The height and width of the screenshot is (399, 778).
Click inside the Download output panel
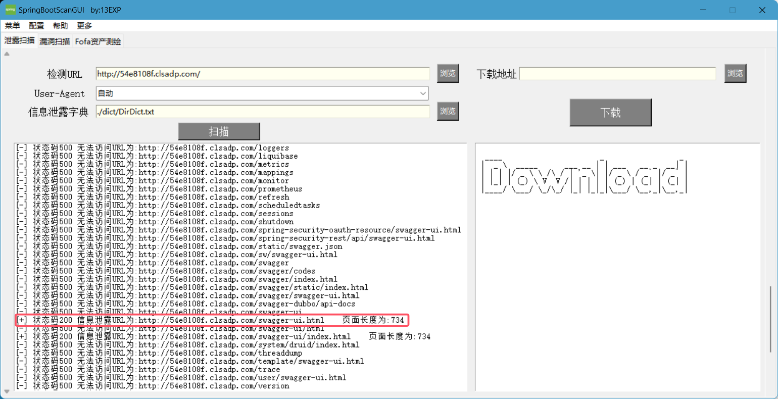tap(617, 267)
